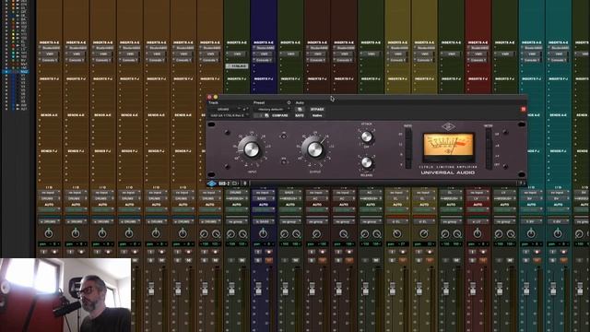Select ratio 4 on the 1176LN
590x332 pixels.
(x=407, y=164)
